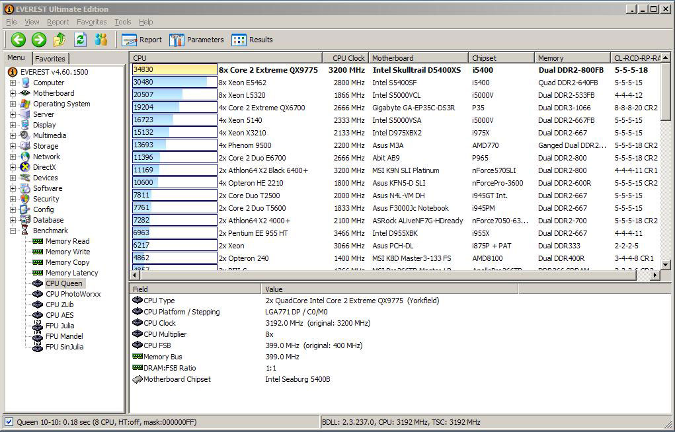This screenshot has width=675, height=432.
Task: Click the Refresh toolbar icon
Action: coord(81,40)
